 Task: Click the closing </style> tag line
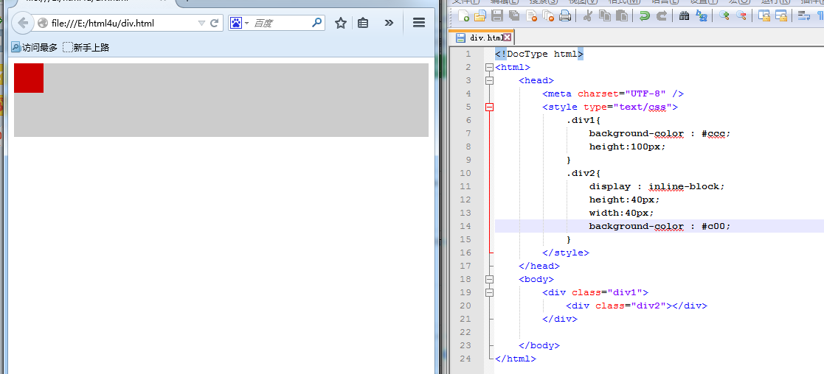click(x=566, y=253)
